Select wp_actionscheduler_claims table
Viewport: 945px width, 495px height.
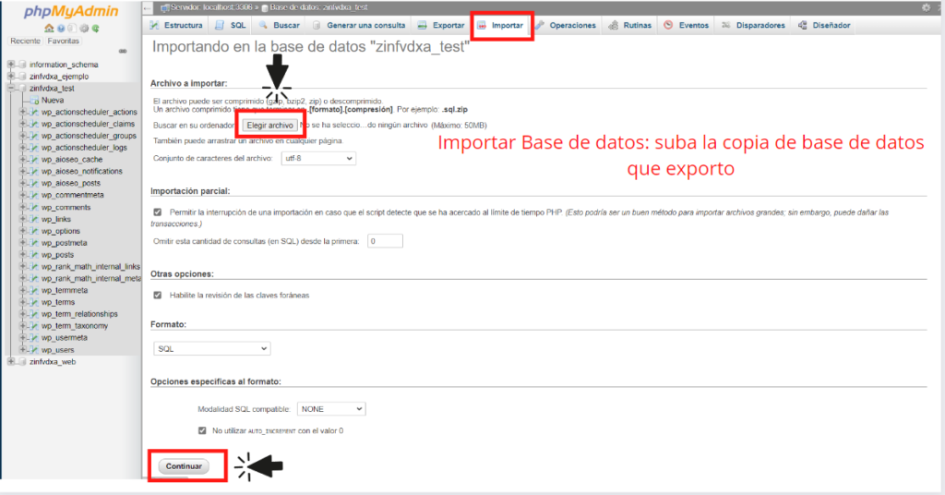[88, 124]
